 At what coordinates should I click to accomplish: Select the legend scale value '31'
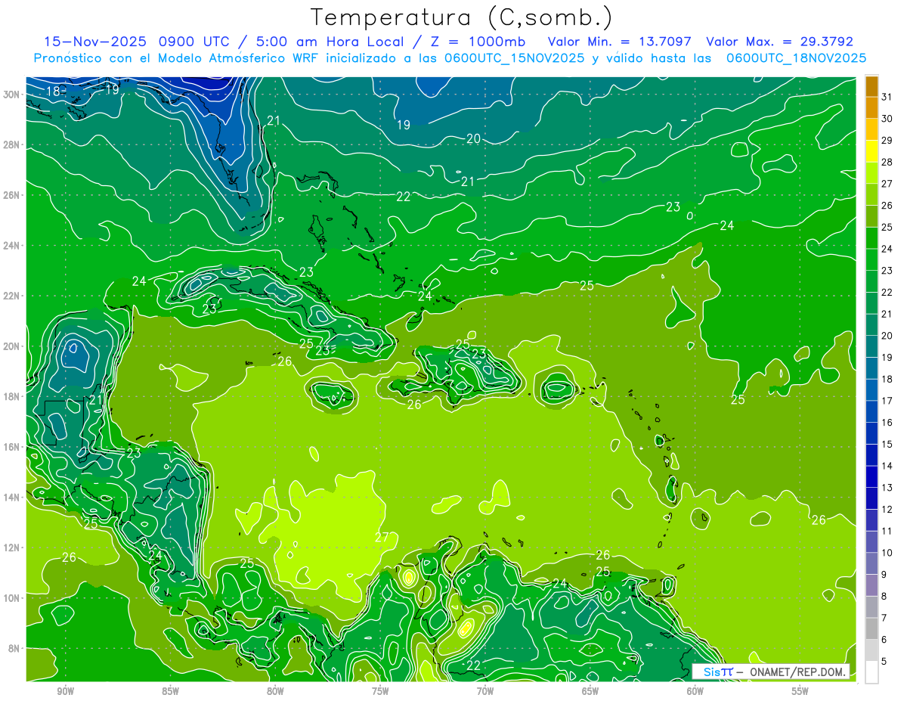click(887, 97)
